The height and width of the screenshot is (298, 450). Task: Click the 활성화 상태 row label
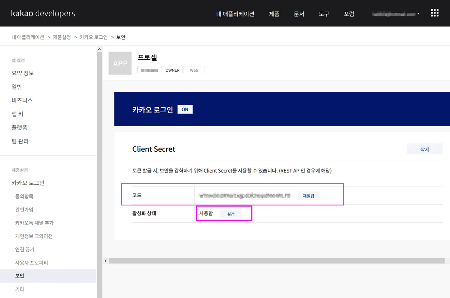coord(144,213)
